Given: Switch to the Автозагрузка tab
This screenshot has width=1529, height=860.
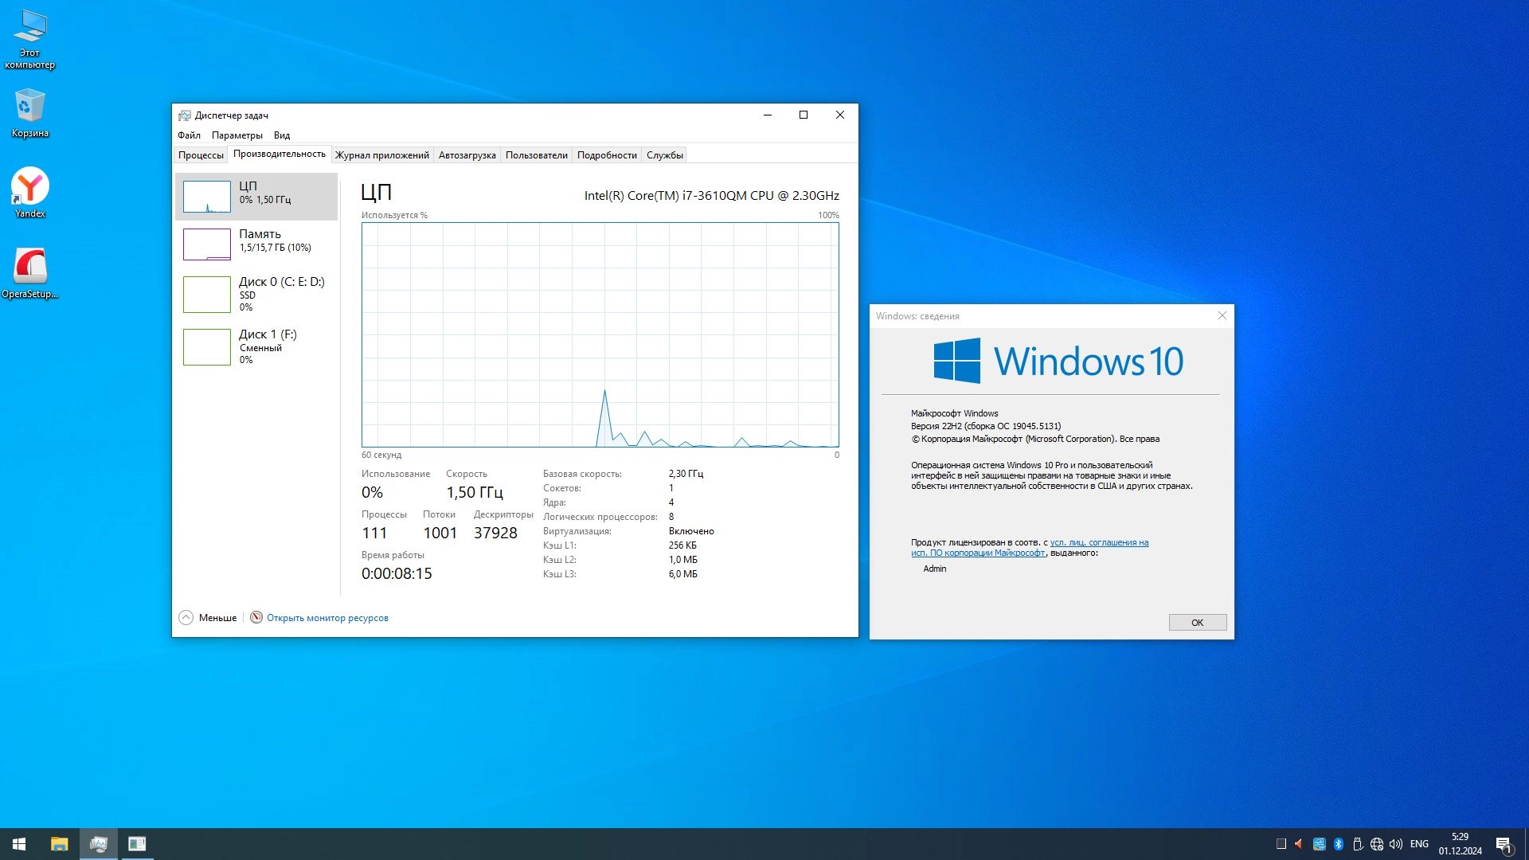Looking at the screenshot, I should (467, 155).
